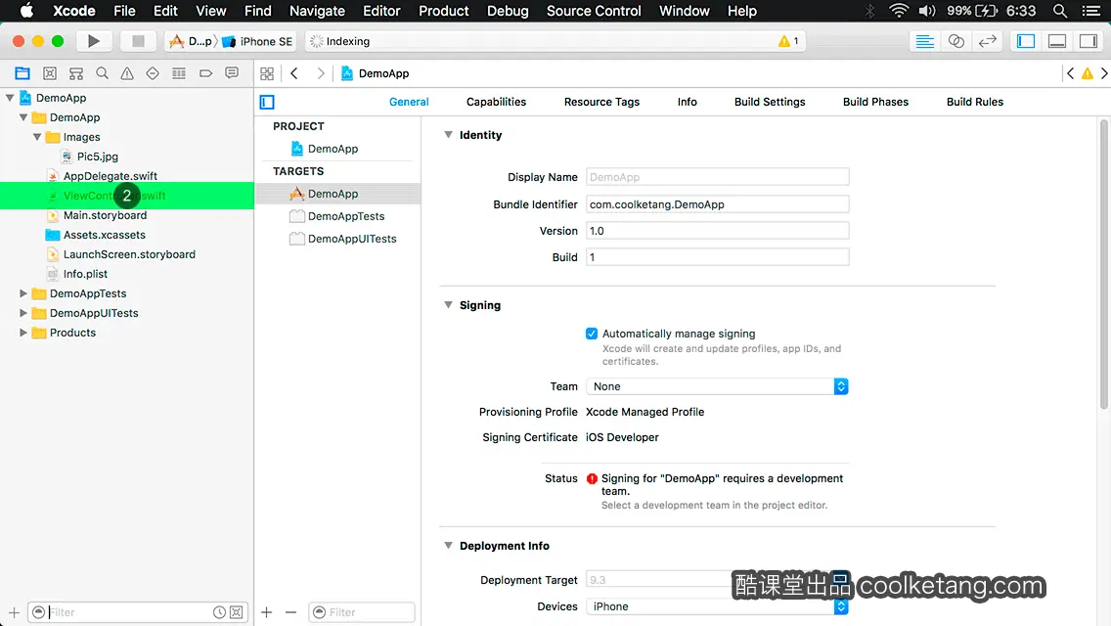Screen dimensions: 1111x626
Task: Jump to the next issue arrow
Action: (x=1104, y=73)
